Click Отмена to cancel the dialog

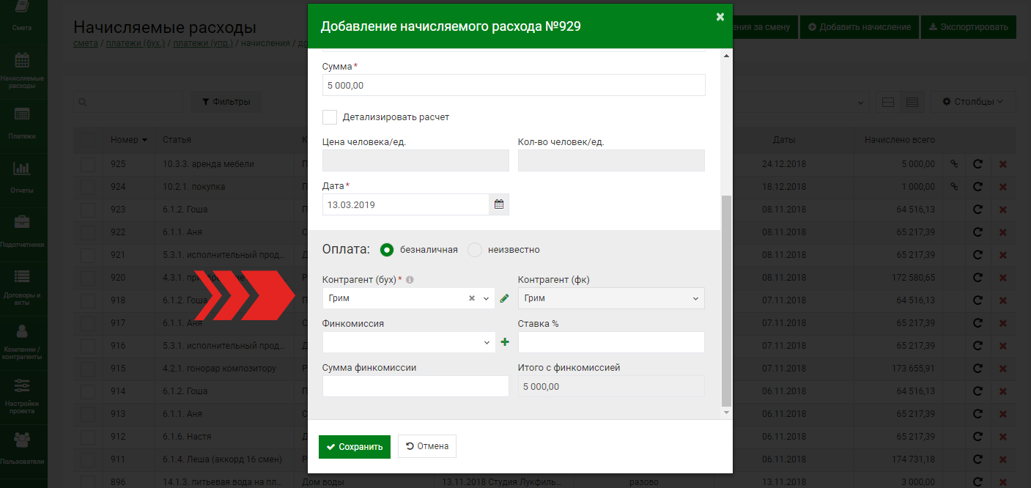tap(427, 446)
